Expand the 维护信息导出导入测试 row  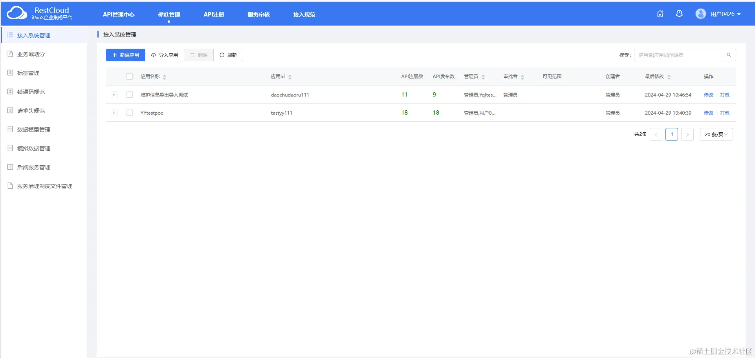pyautogui.click(x=114, y=95)
